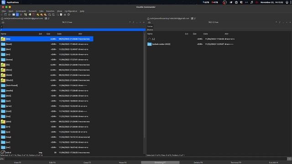Click the Edit F4 button

coord(52,163)
